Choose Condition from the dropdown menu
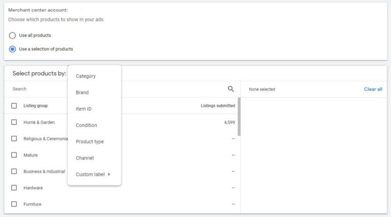Screen dimensions: 391x217 tap(94, 125)
